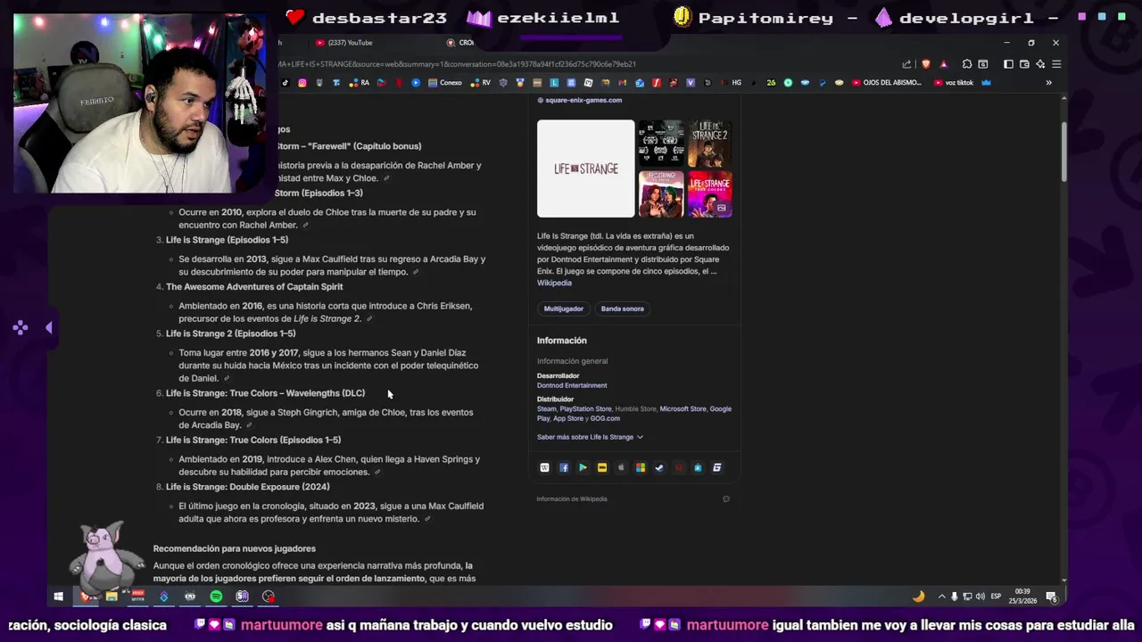Viewport: 1142px width, 642px height.
Task: Open the Steam source icon
Action: pyautogui.click(x=659, y=467)
